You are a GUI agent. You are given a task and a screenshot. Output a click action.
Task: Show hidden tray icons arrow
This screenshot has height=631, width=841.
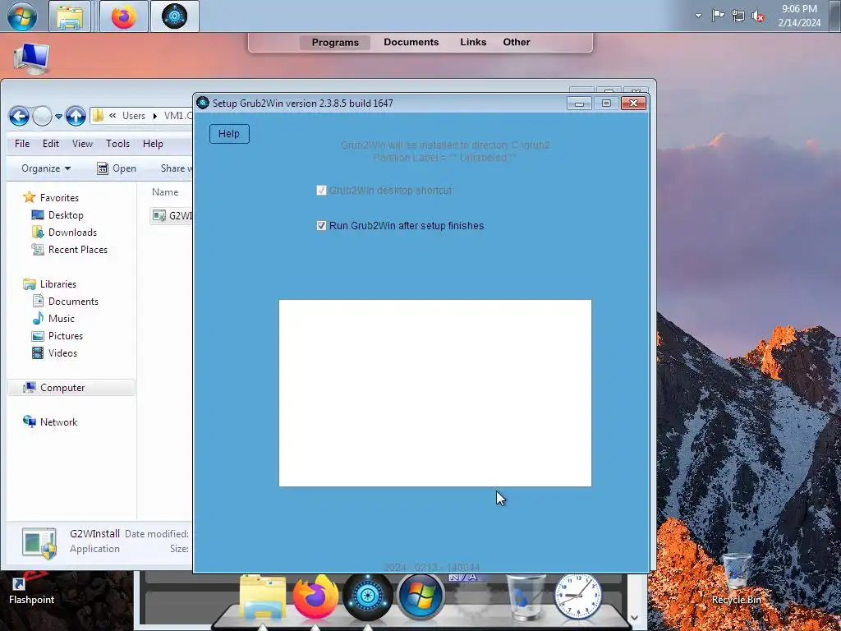coord(698,16)
